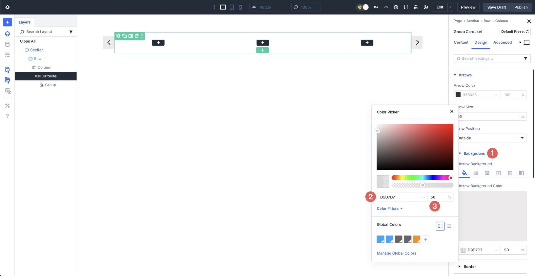Image resolution: width=535 pixels, height=276 pixels.
Task: Click the Publish button
Action: pos(521,7)
